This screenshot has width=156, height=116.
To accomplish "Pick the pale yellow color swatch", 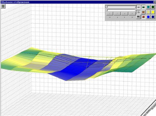I will click(148, 12).
